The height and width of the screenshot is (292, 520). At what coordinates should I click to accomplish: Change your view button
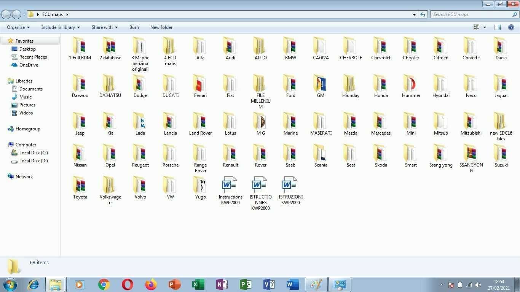point(476,27)
